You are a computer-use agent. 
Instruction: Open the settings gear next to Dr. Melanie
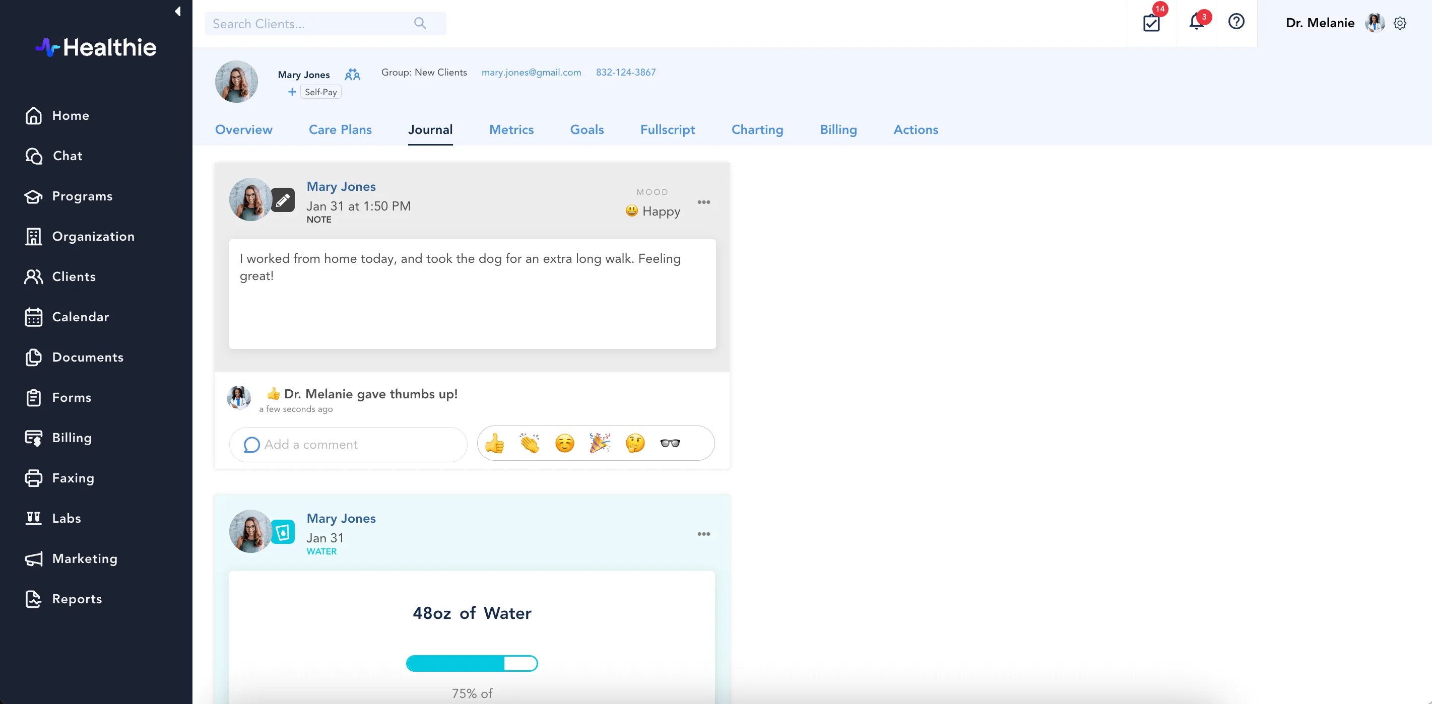(1400, 23)
